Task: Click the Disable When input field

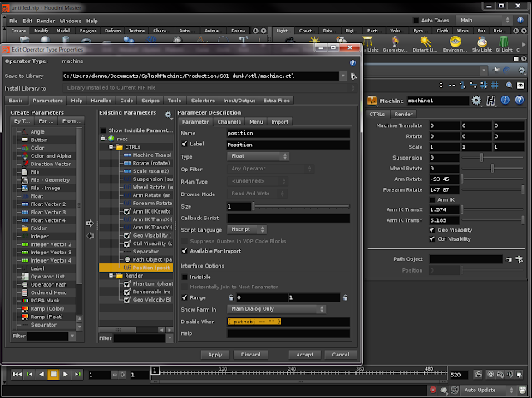Action: [x=288, y=322]
